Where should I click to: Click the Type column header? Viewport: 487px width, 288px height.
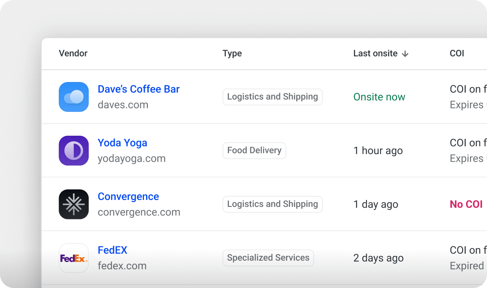pyautogui.click(x=232, y=53)
